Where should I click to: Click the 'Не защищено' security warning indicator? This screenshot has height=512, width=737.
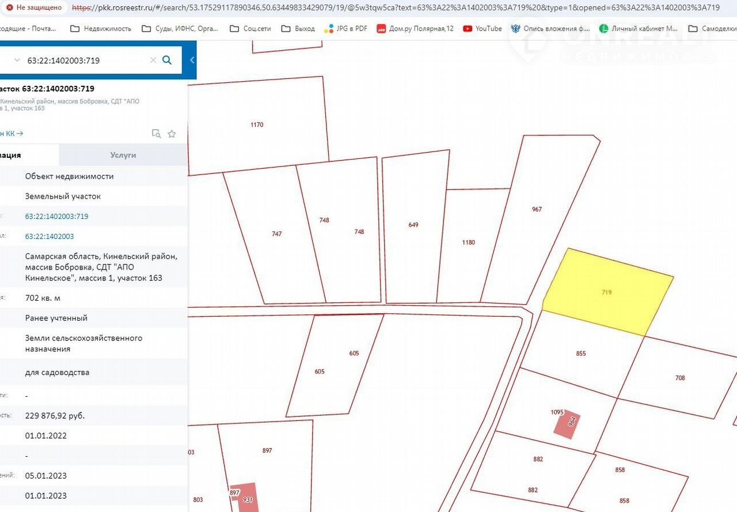[33, 7]
